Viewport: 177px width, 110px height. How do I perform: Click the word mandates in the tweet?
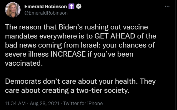(x=21, y=36)
